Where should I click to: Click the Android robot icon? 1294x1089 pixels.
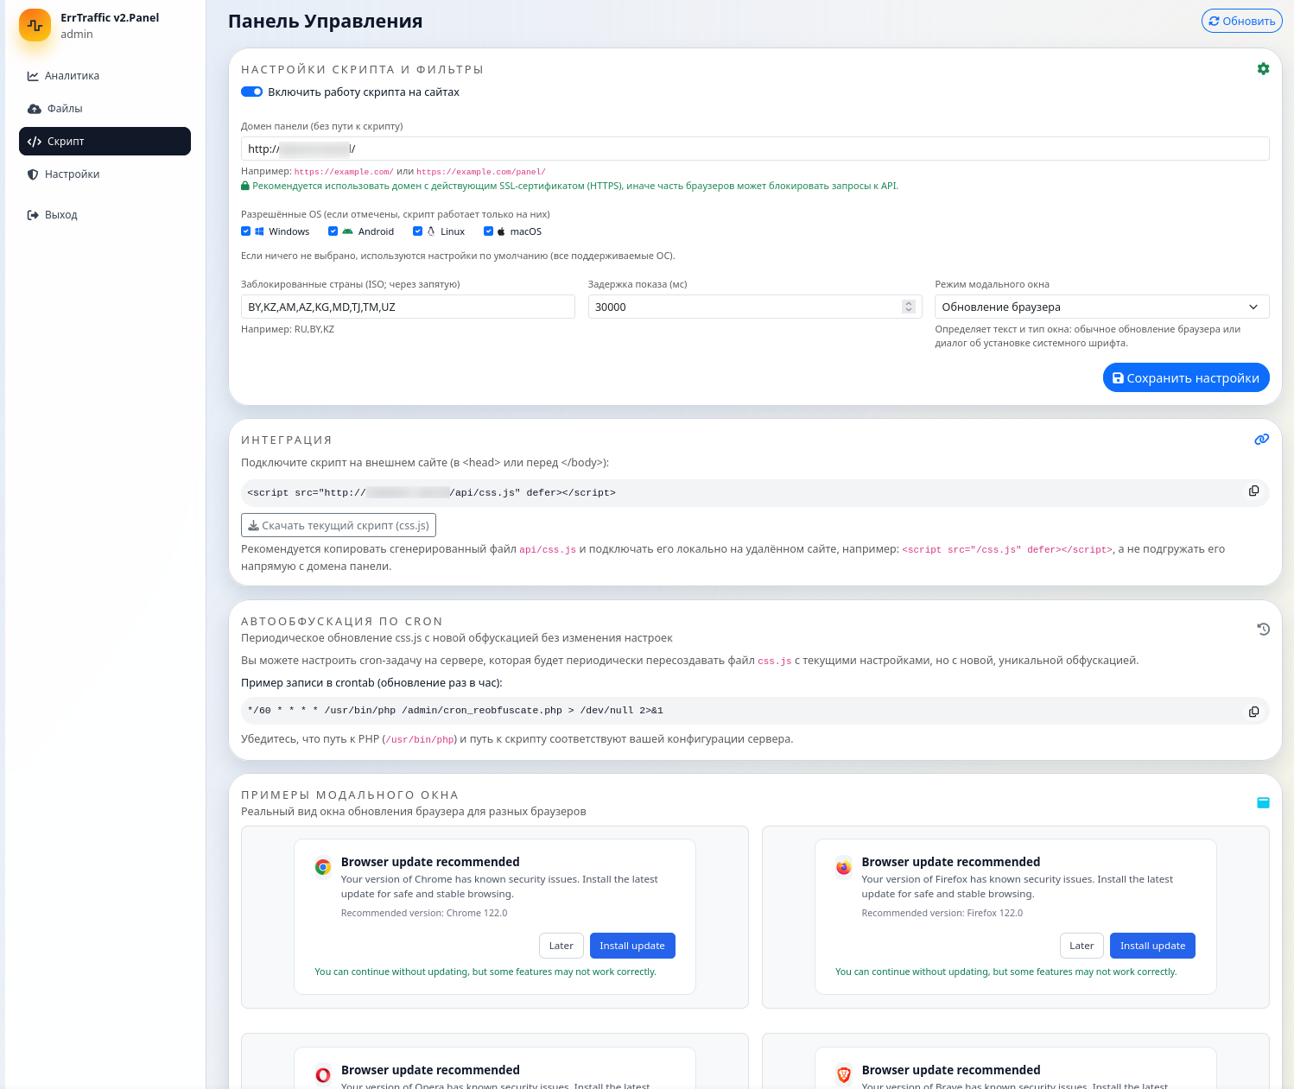347,231
